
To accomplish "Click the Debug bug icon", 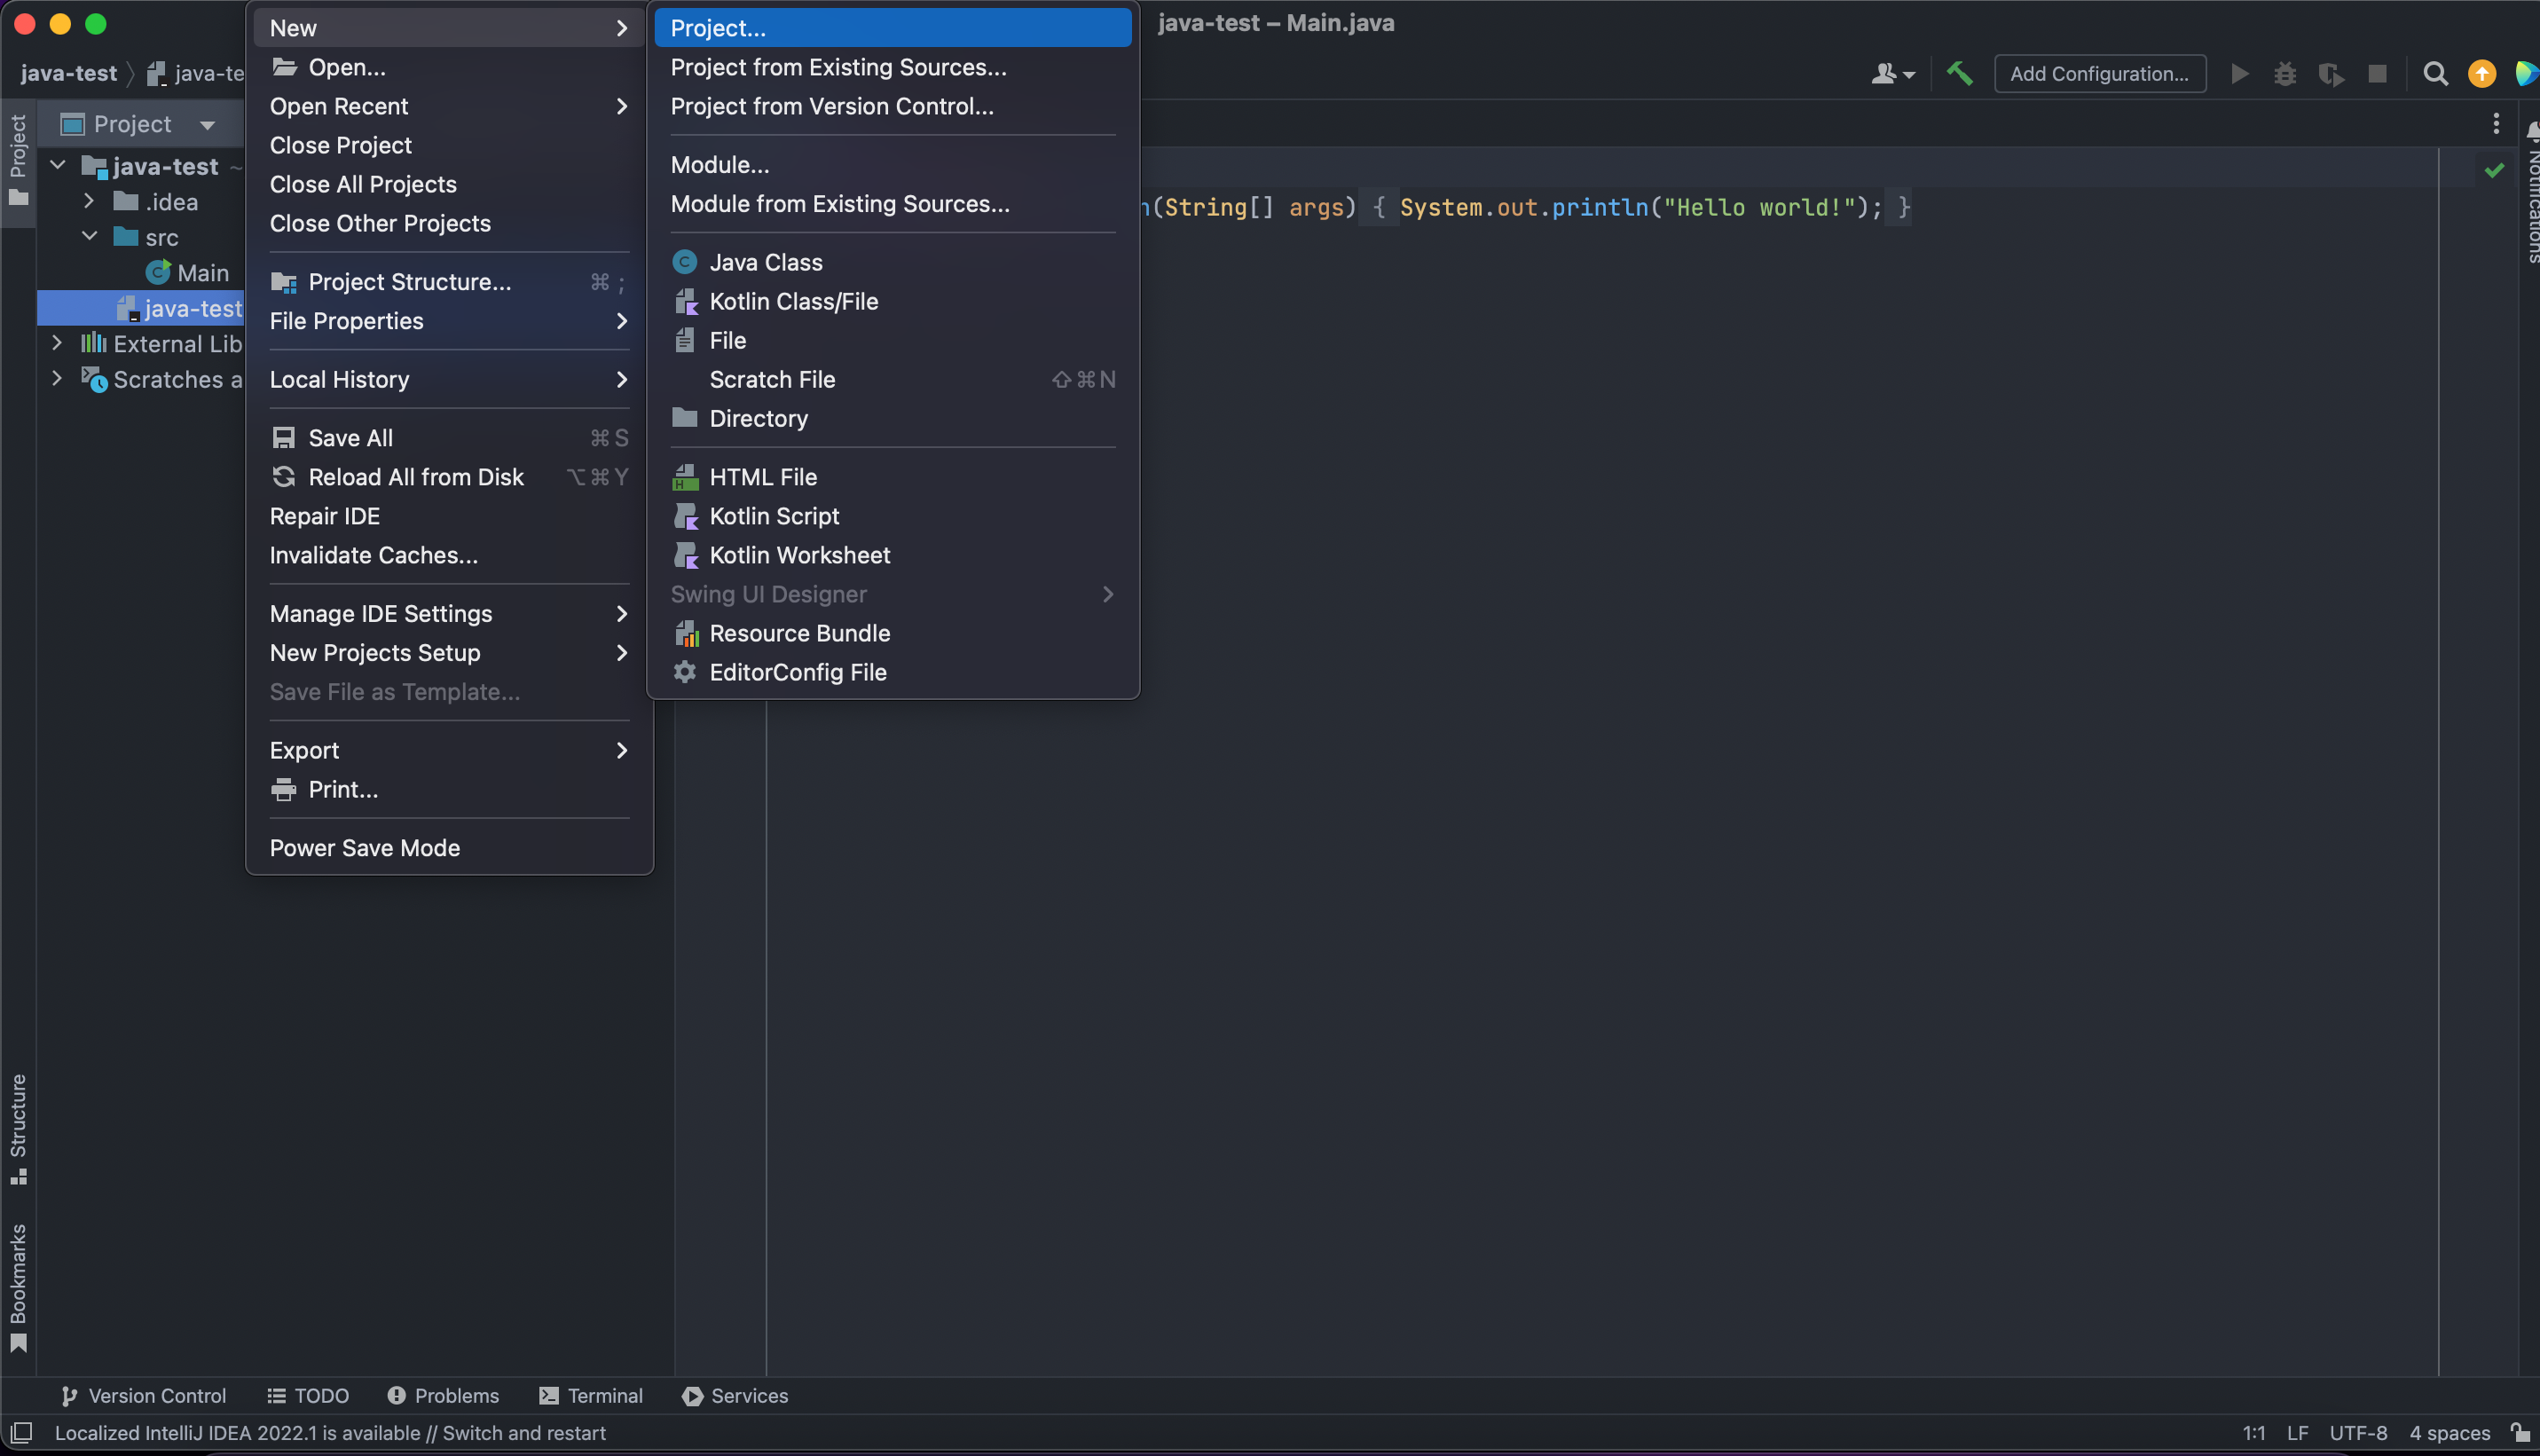I will pyautogui.click(x=2285, y=73).
